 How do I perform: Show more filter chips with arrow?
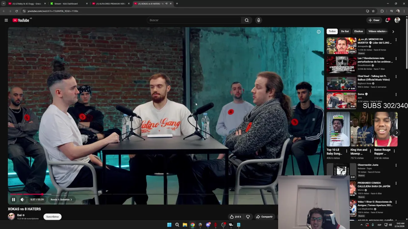click(393, 31)
